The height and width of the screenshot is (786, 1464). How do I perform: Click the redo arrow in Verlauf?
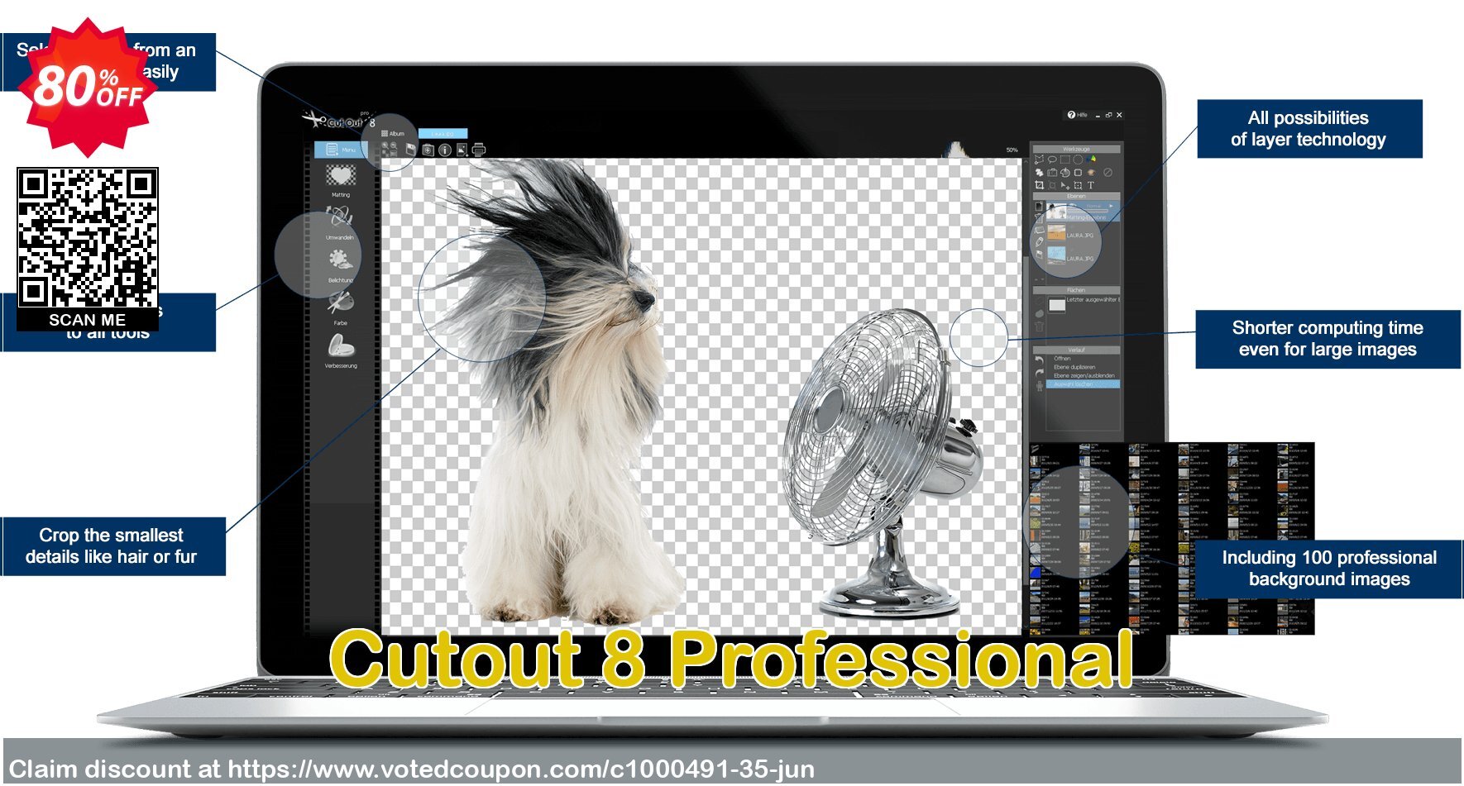[1040, 373]
